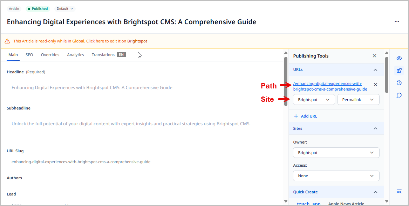This screenshot has height=206, width=409.
Task: Click Add URL in the URLs section
Action: point(305,116)
